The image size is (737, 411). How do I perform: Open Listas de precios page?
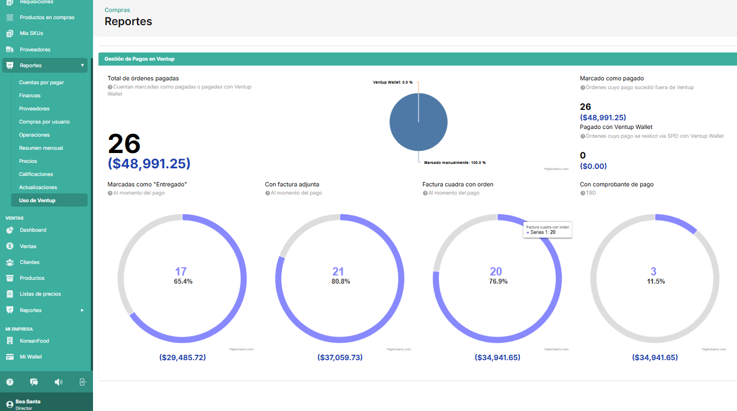coord(40,294)
